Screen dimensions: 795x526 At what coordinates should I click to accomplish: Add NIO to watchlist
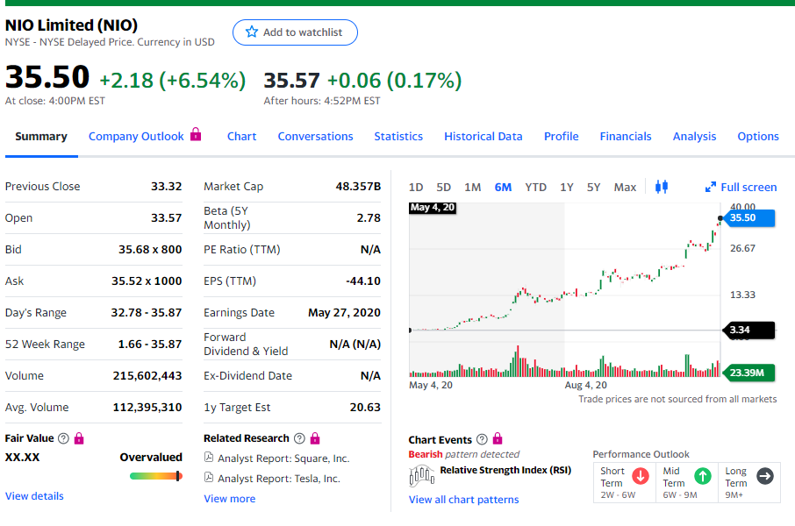[x=295, y=32]
